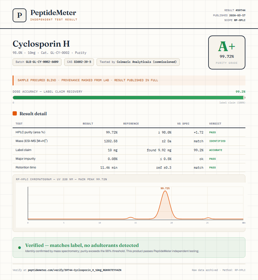
Task: Click the orange Result detail square icon
Action: [15, 113]
